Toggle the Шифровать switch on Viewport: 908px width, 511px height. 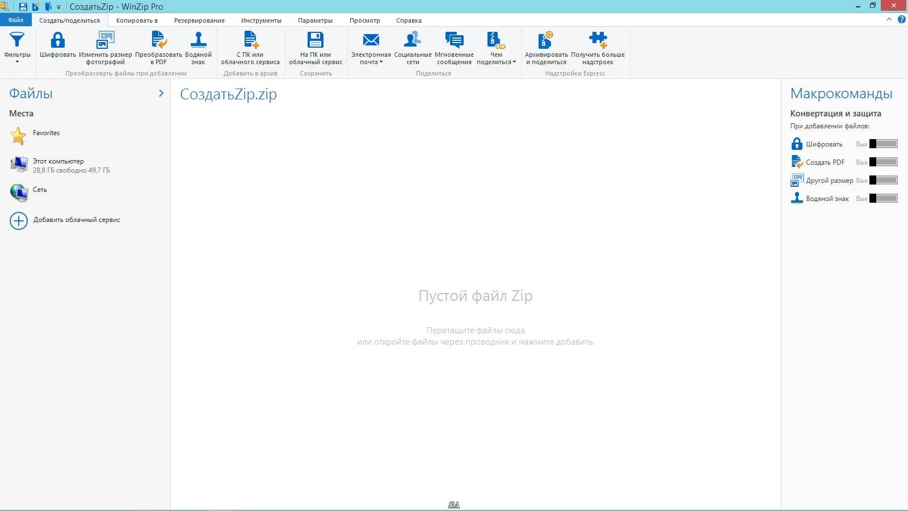coord(884,144)
